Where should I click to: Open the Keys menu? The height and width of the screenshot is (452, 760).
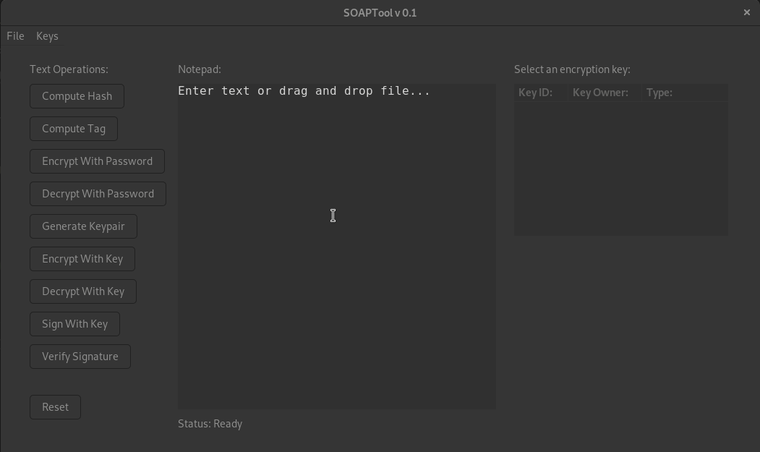47,36
